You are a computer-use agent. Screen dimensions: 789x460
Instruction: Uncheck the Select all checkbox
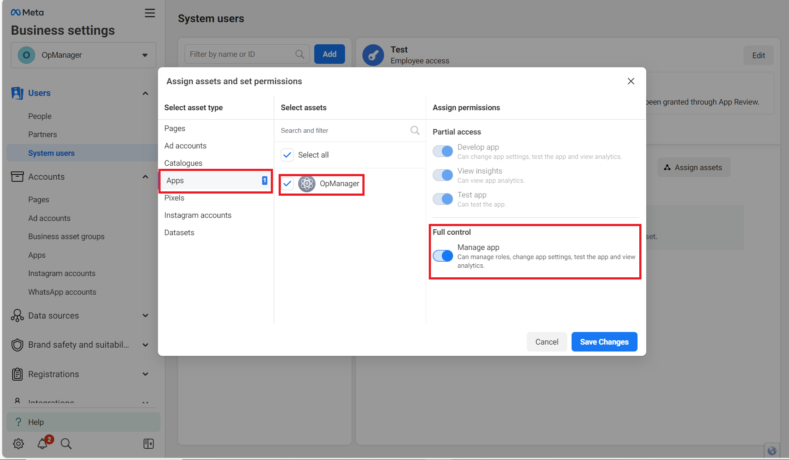click(x=287, y=155)
